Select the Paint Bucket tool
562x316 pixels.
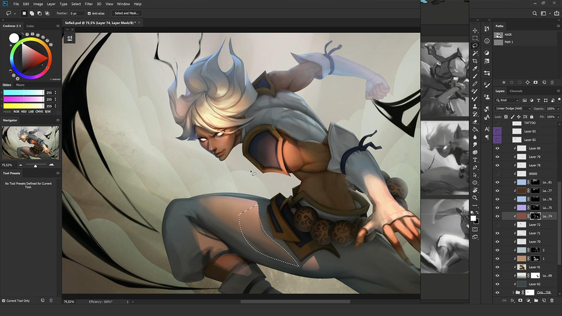click(475, 129)
